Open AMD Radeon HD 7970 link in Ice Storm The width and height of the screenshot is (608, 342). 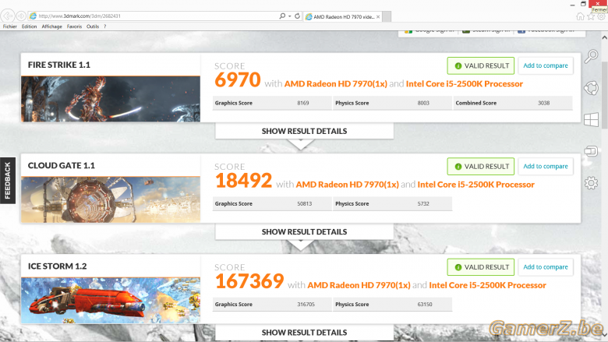359,285
